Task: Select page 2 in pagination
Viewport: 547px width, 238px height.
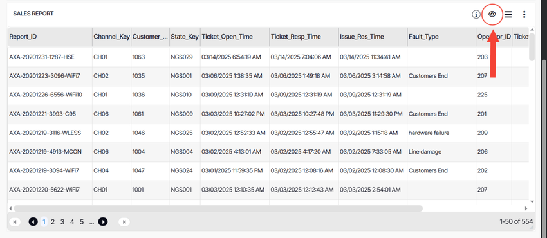Action: tap(53, 222)
